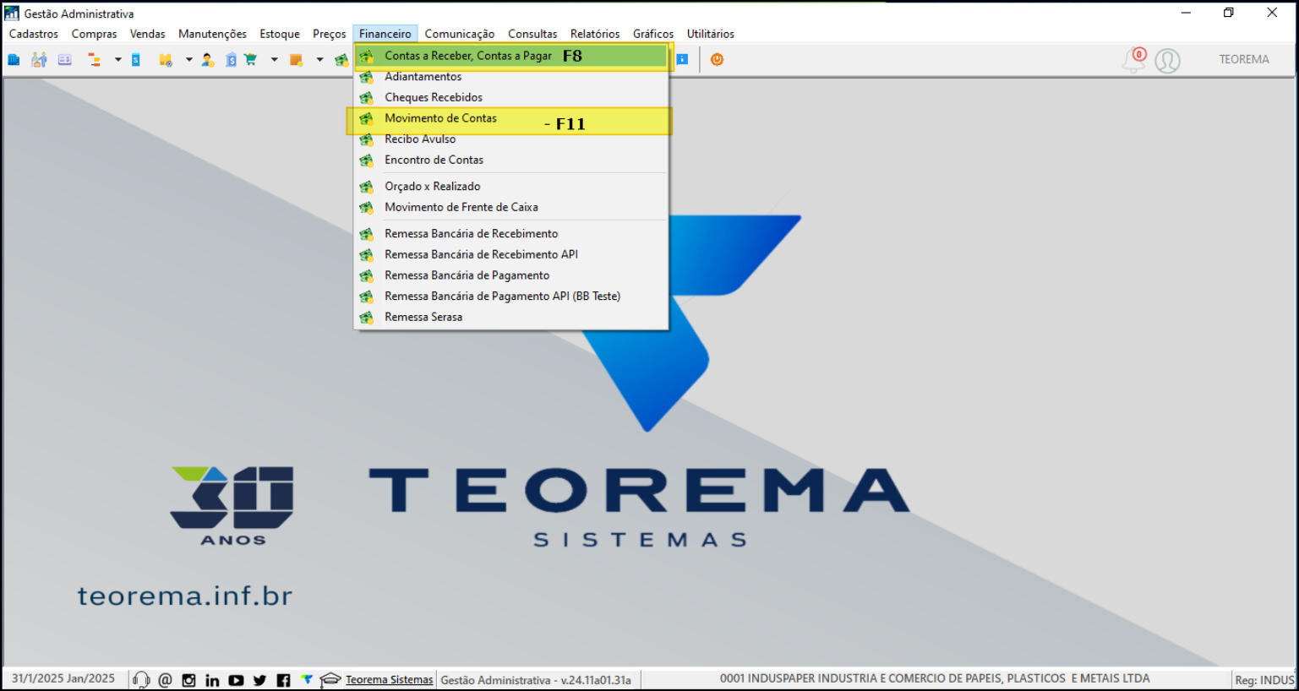Expand dropdown arrow next to orange hierarchy icon

(x=117, y=60)
